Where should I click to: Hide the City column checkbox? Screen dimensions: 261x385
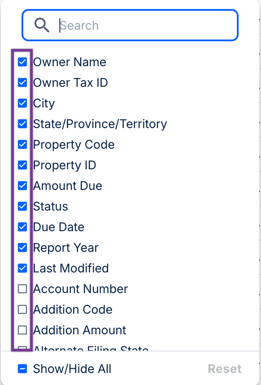coord(22,103)
